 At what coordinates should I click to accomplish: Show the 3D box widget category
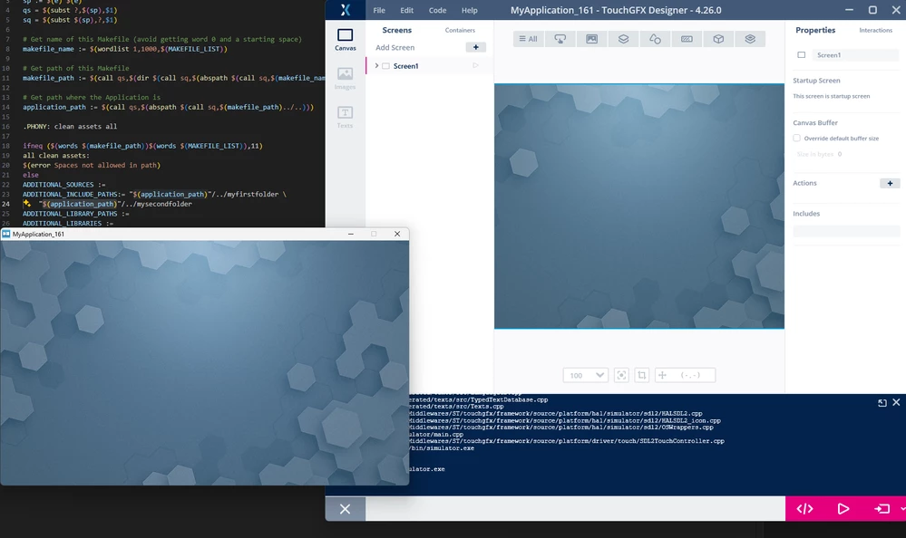click(718, 39)
